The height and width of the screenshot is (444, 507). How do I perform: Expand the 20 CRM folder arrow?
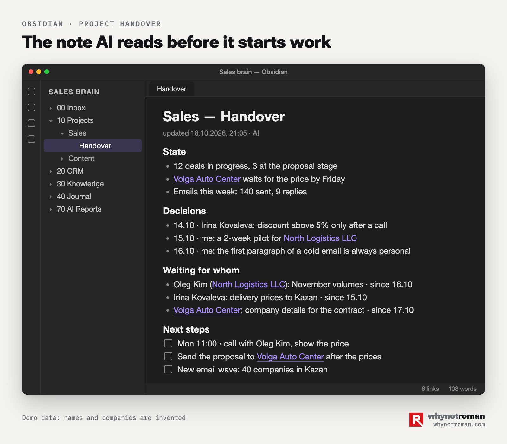pos(51,171)
